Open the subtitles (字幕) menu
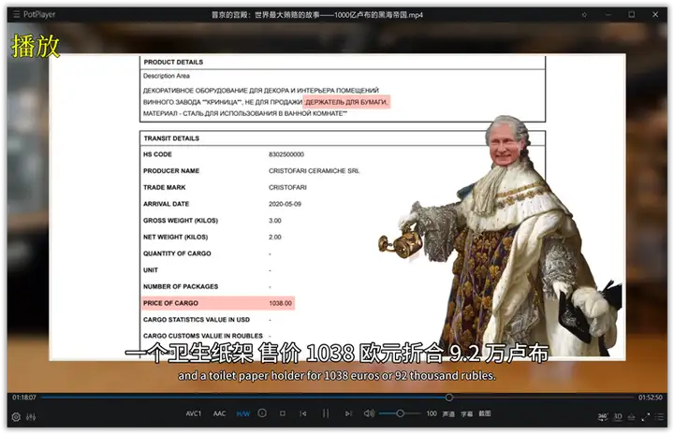This screenshot has width=674, height=434. 467,413
